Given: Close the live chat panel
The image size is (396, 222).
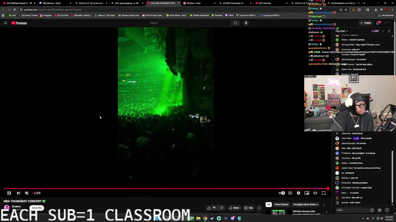Looking at the screenshot, I should pyautogui.click(x=389, y=31).
